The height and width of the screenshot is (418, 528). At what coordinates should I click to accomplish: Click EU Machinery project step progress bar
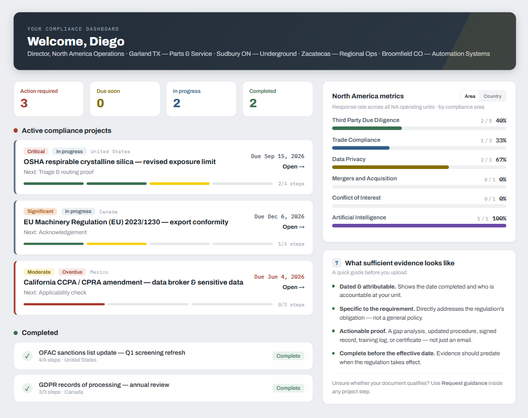pos(148,244)
